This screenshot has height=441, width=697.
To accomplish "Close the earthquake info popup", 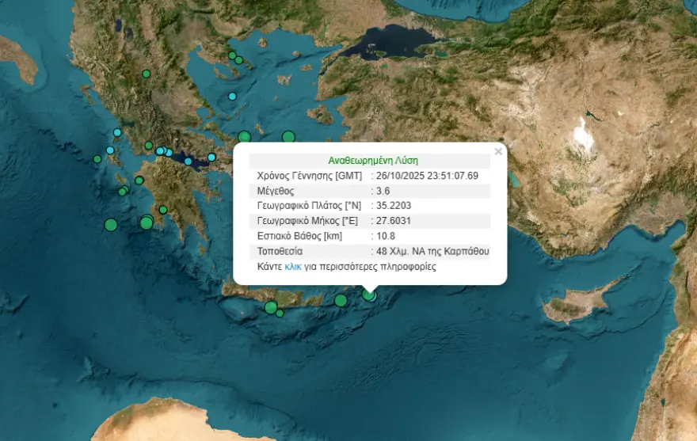I will click(497, 151).
